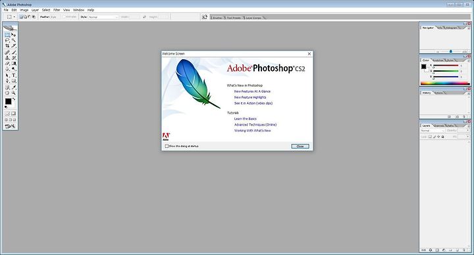The width and height of the screenshot is (474, 255).
Task: Select the History Brush tool
Action: [13, 58]
